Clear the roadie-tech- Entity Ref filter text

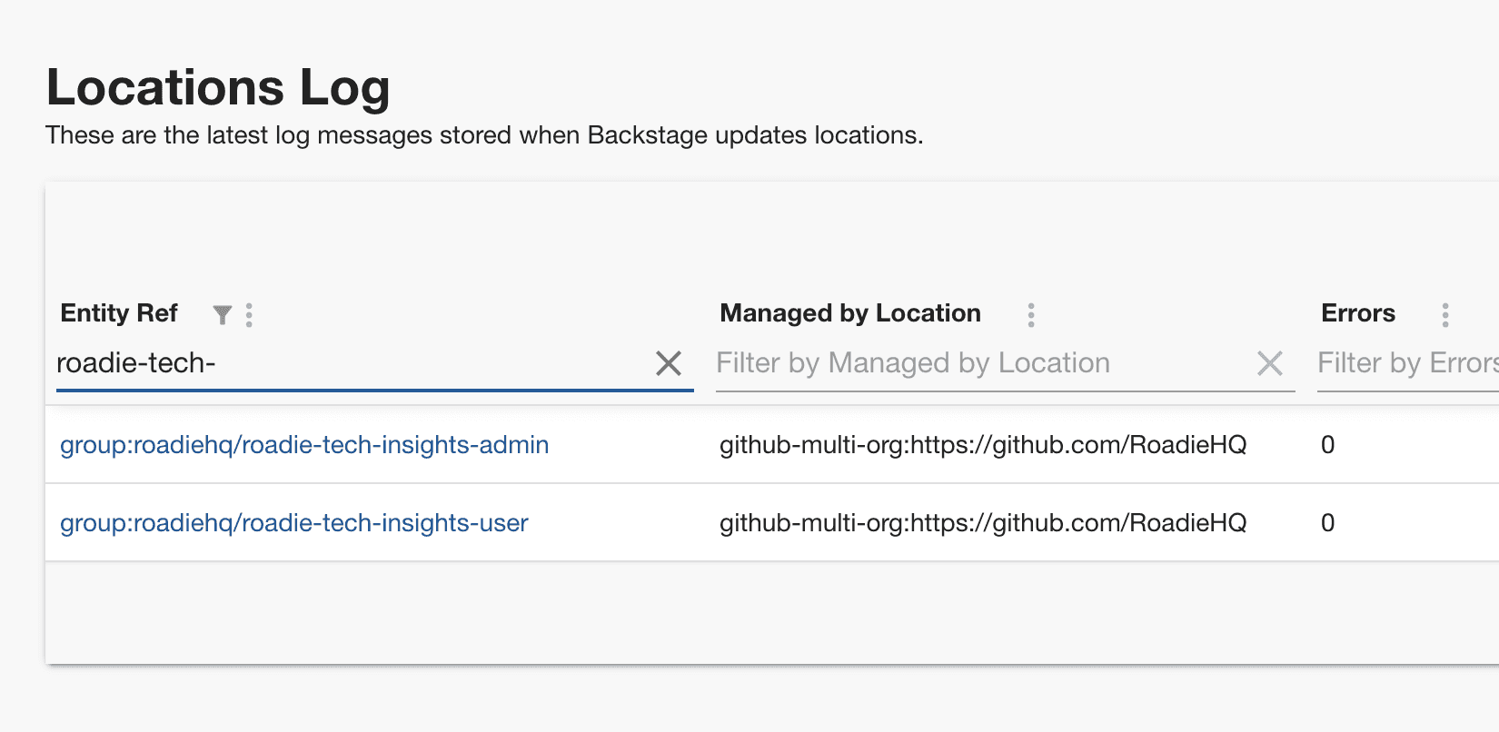669,363
